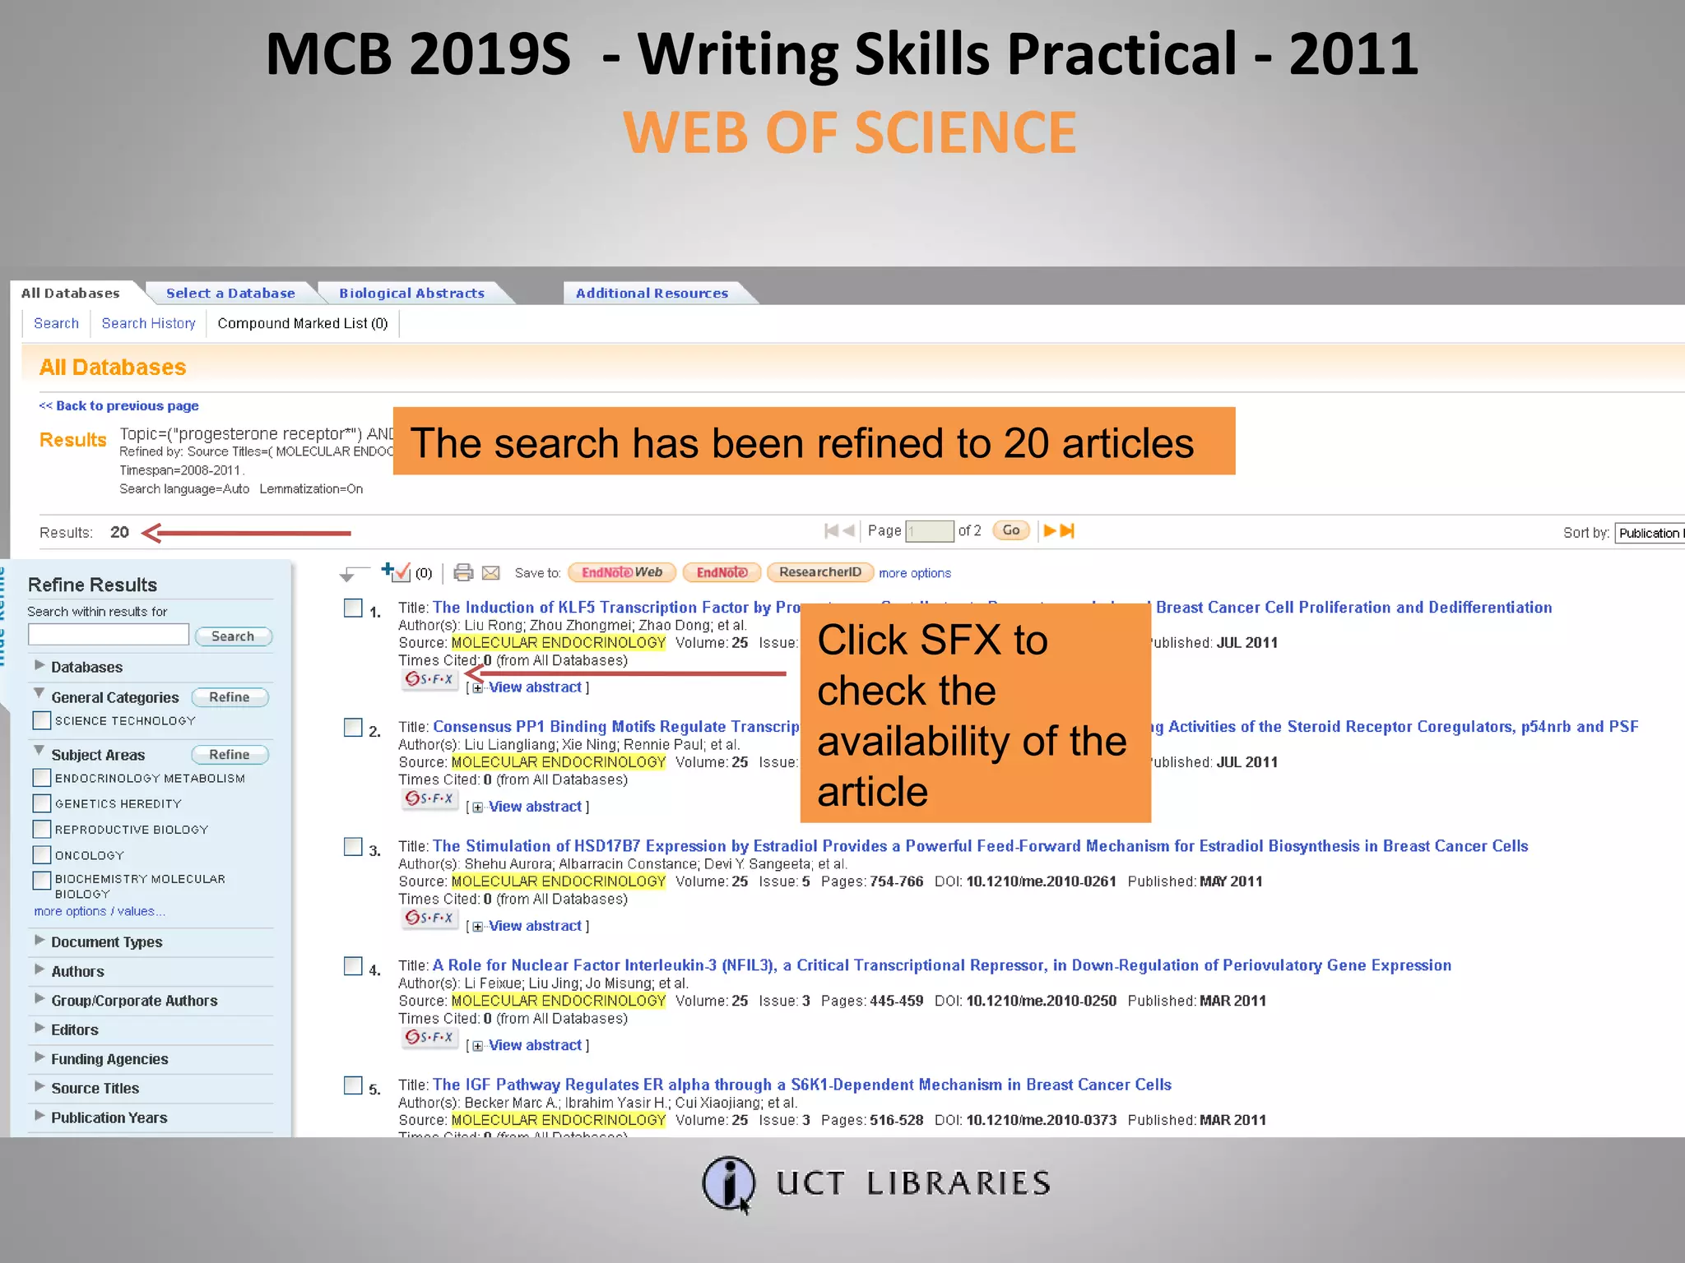
Task: Click the Go page button
Action: click(x=1011, y=530)
